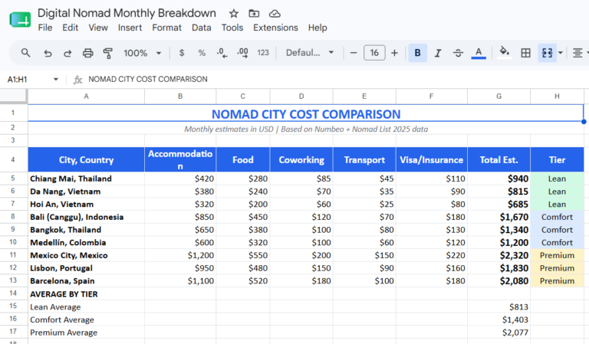
Task: Click the undo arrow
Action: (48, 53)
